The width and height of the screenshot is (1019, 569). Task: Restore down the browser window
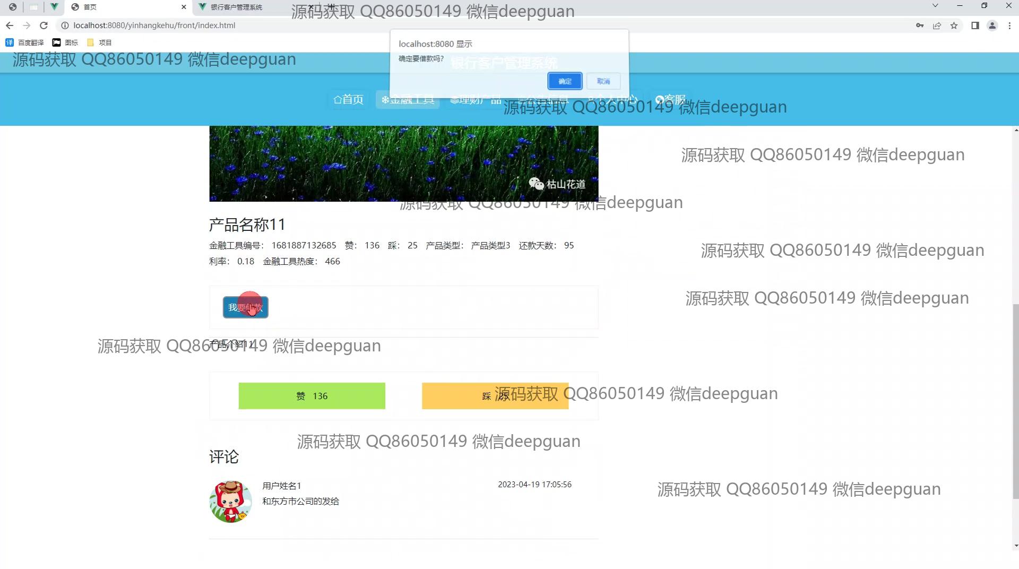click(984, 6)
